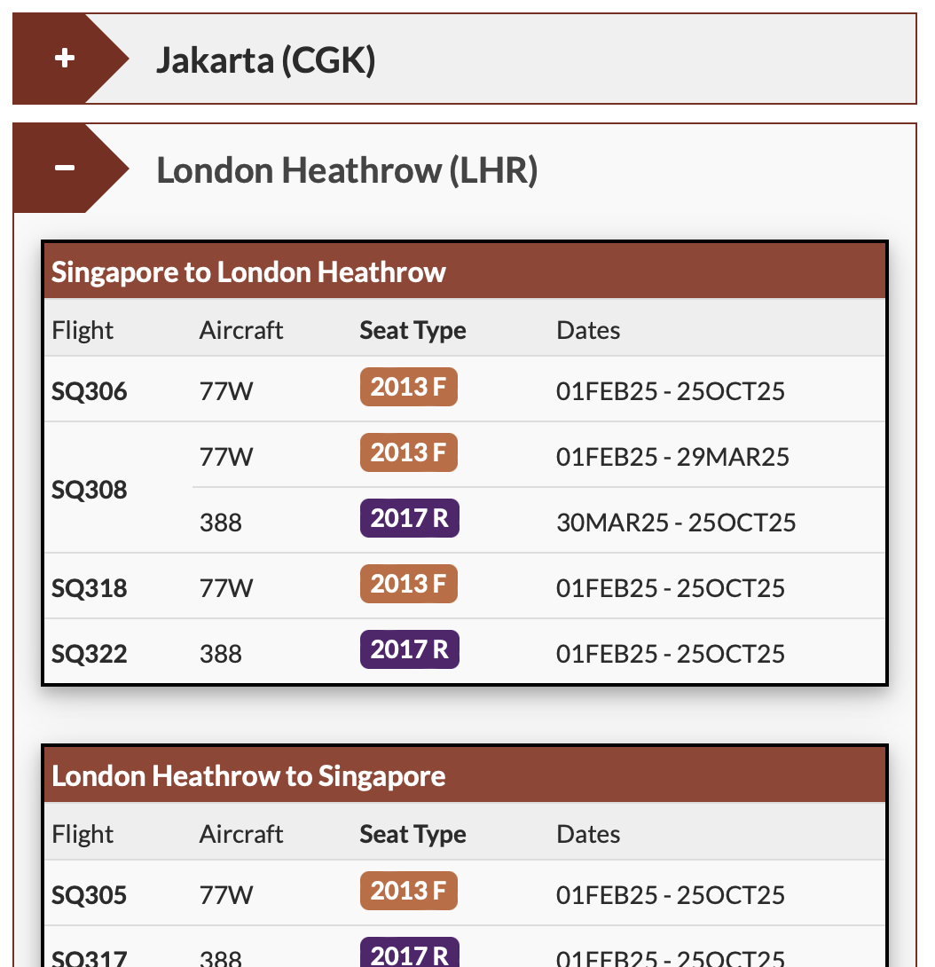Open the Jakarta (CGK) accordion header
935x967 pixels.
(266, 60)
